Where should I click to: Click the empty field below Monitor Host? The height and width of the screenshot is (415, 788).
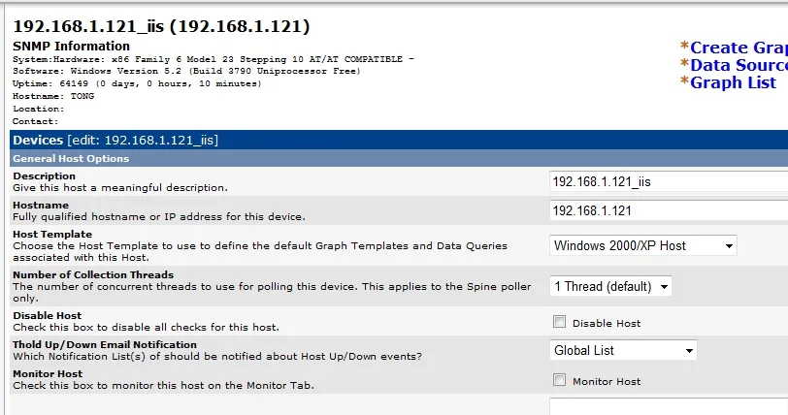[x=668, y=405]
